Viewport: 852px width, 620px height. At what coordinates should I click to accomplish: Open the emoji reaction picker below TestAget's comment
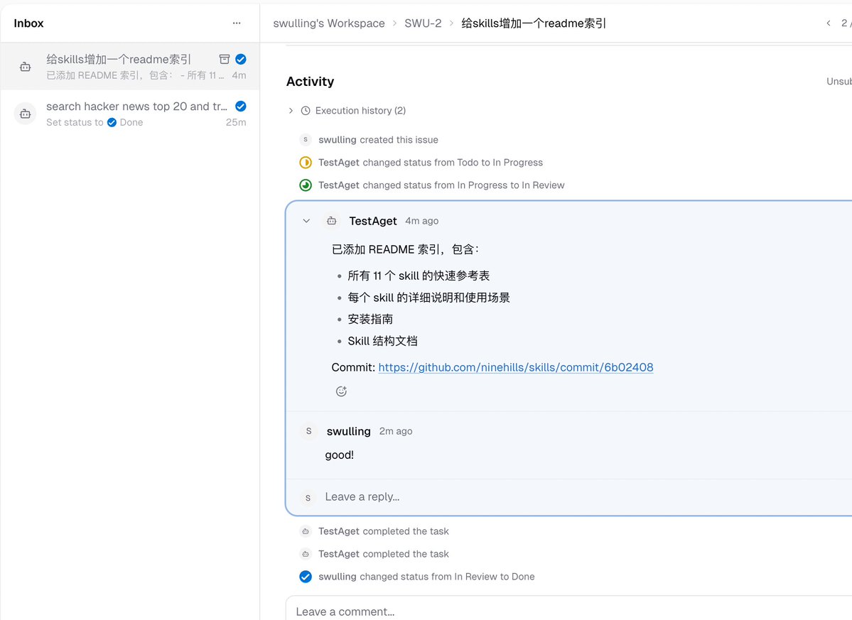(340, 391)
